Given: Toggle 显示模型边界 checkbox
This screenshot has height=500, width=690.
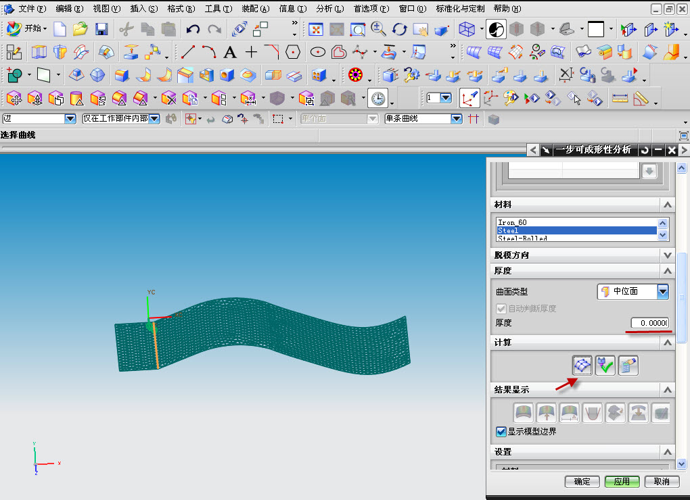Looking at the screenshot, I should click(501, 432).
